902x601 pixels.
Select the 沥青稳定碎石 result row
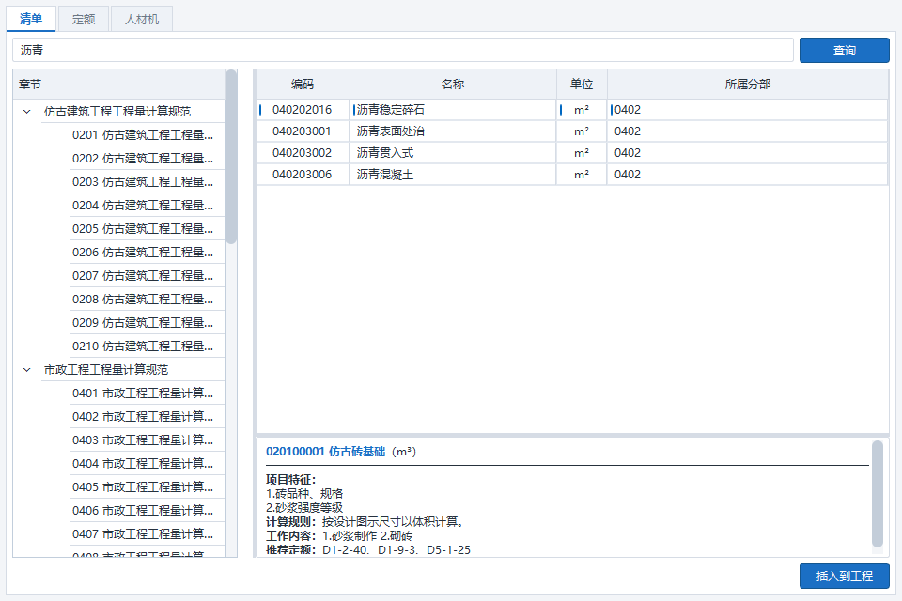572,110
